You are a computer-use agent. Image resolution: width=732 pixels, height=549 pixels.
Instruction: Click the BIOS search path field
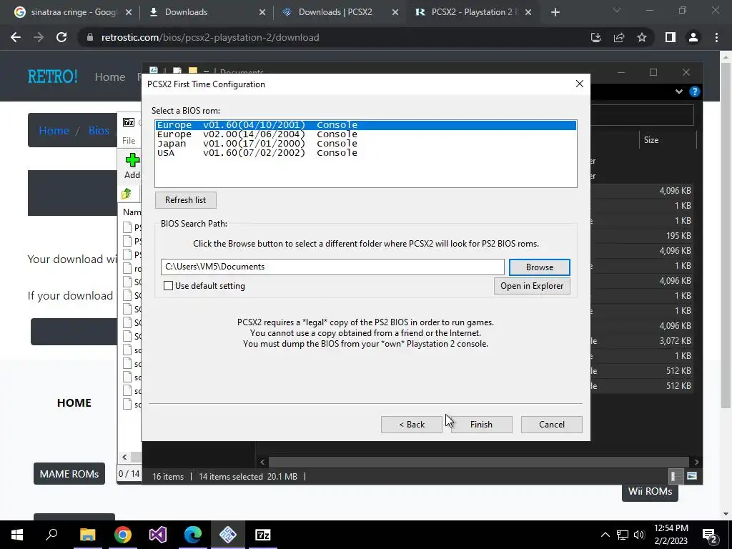tap(332, 267)
